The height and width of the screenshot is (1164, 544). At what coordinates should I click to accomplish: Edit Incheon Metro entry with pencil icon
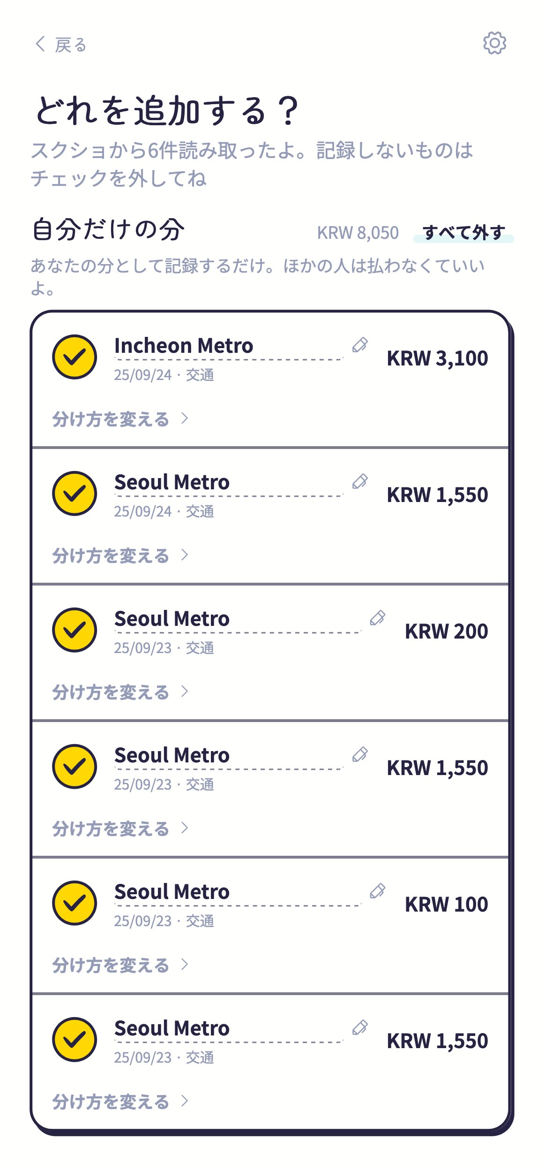[x=360, y=345]
